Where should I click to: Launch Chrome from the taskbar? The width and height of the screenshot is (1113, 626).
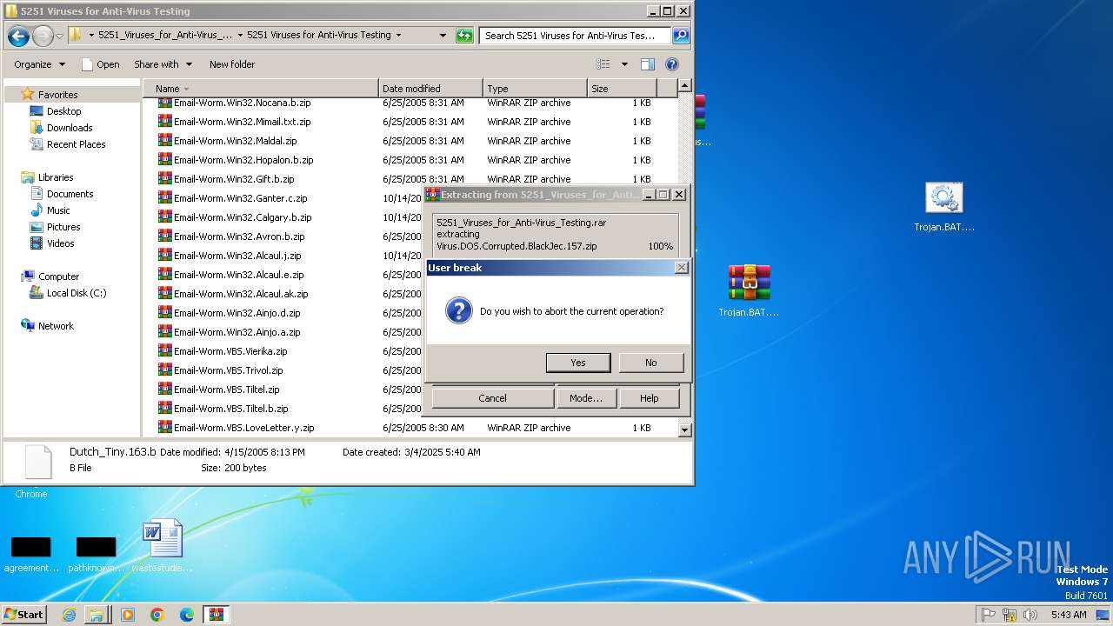click(x=157, y=615)
